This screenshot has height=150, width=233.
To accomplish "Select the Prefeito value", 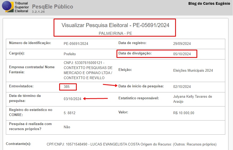I will click(x=70, y=54).
